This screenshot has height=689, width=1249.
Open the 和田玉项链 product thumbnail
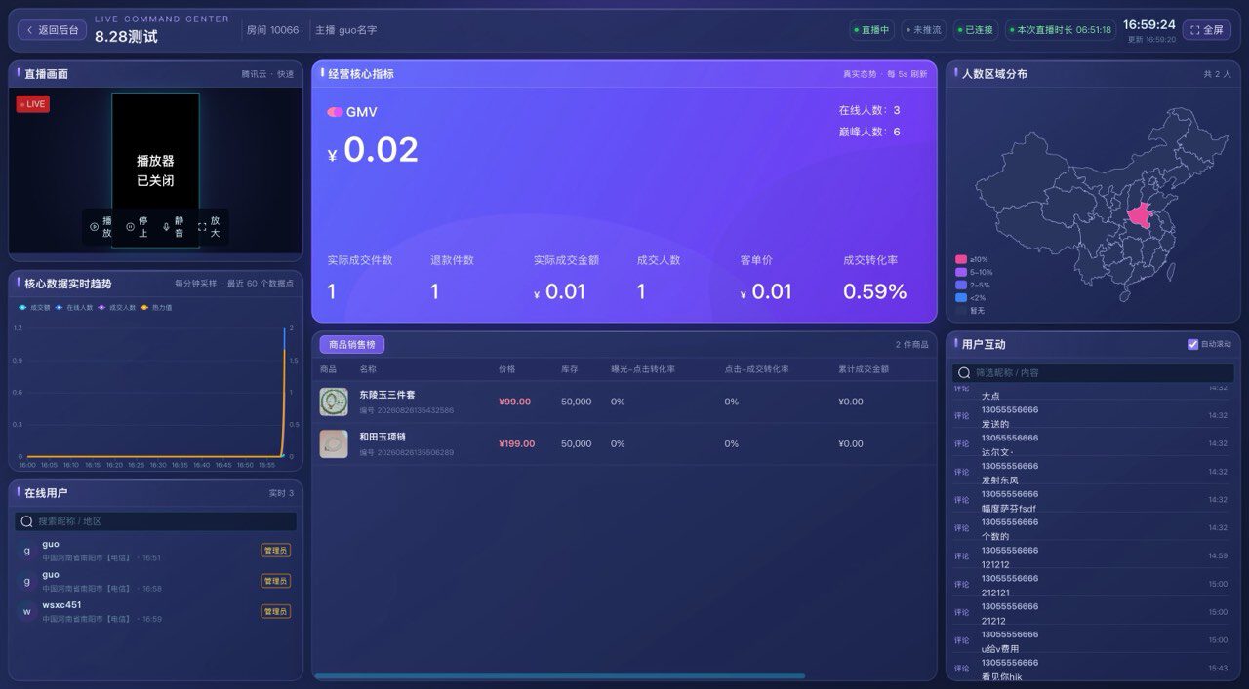pos(334,443)
